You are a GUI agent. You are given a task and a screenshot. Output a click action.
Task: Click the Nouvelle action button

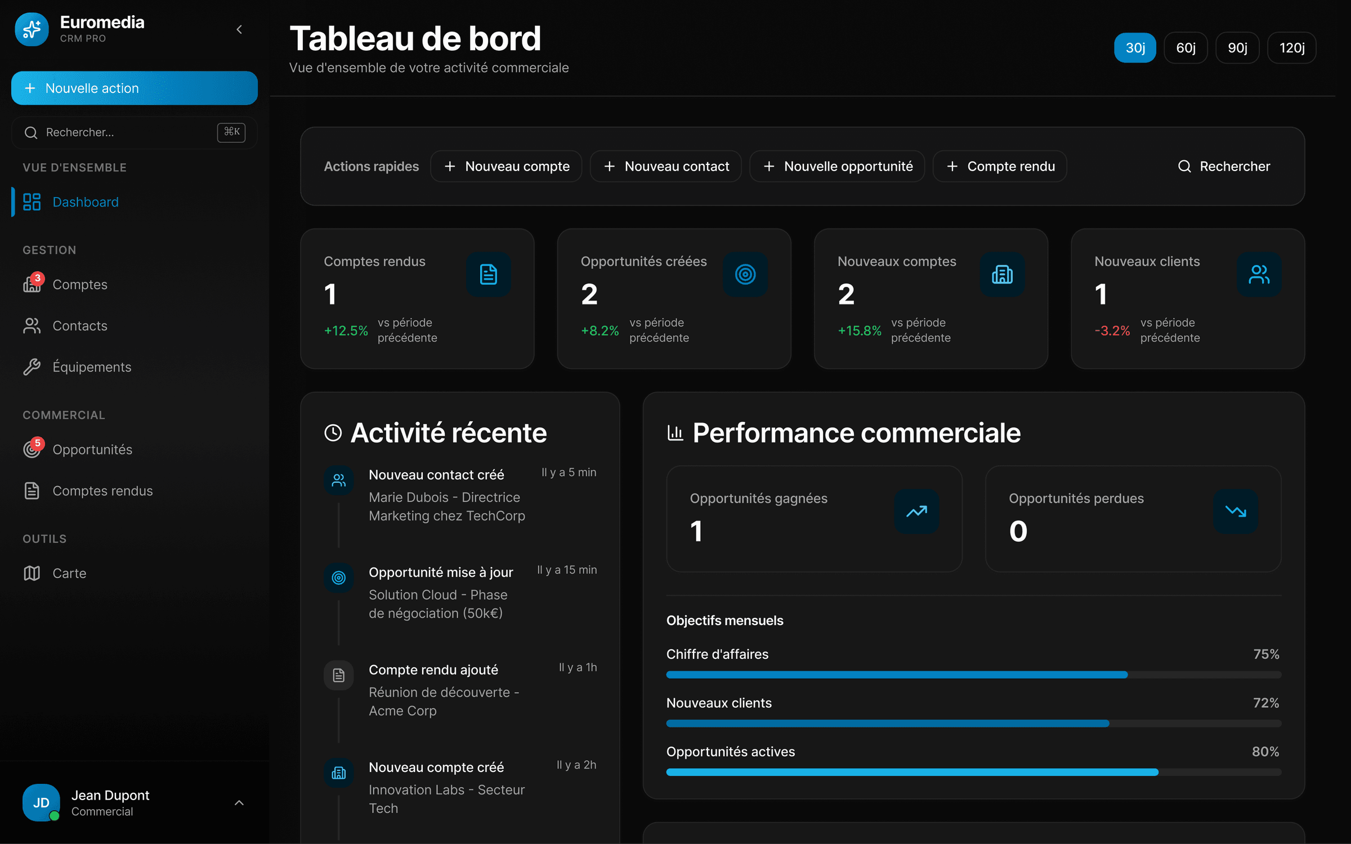click(134, 88)
